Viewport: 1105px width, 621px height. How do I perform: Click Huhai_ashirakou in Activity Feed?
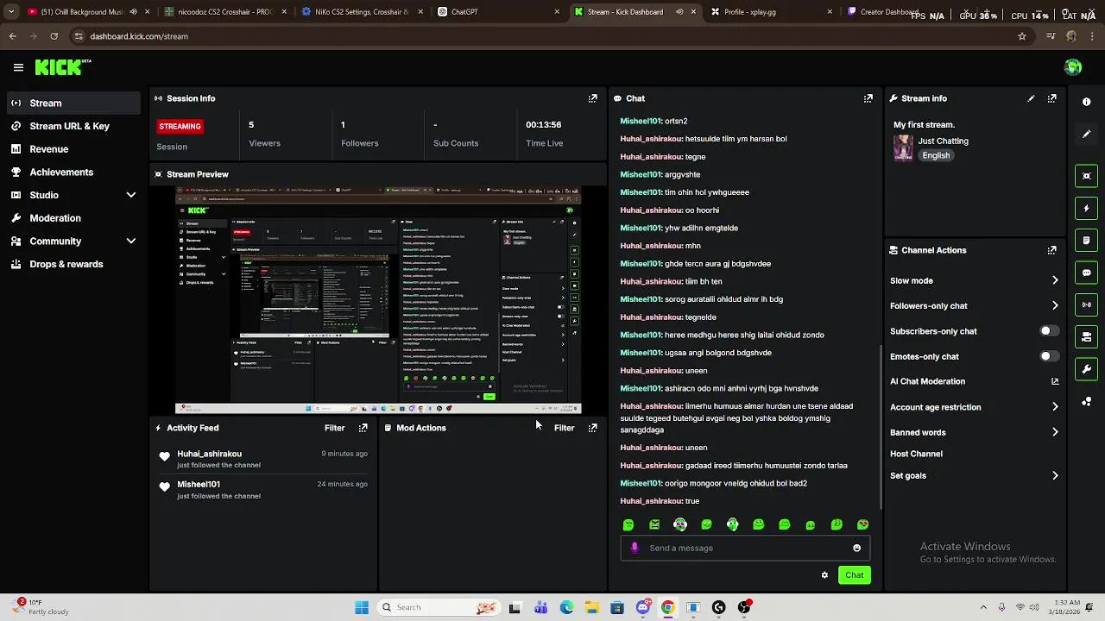[209, 454]
